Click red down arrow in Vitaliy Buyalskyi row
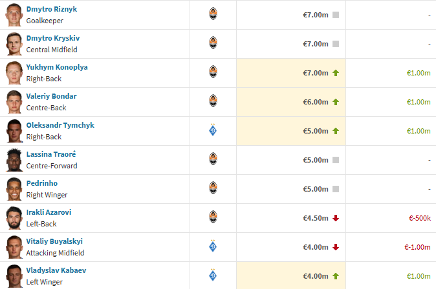 click(x=336, y=247)
